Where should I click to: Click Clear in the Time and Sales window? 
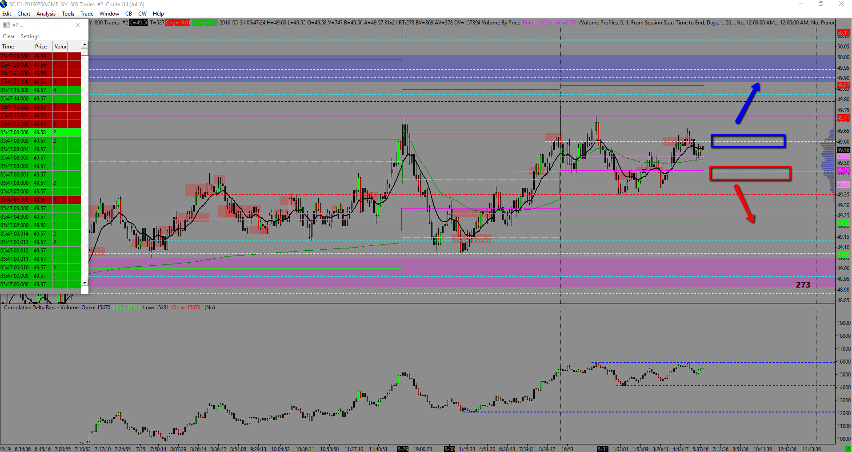pos(9,36)
